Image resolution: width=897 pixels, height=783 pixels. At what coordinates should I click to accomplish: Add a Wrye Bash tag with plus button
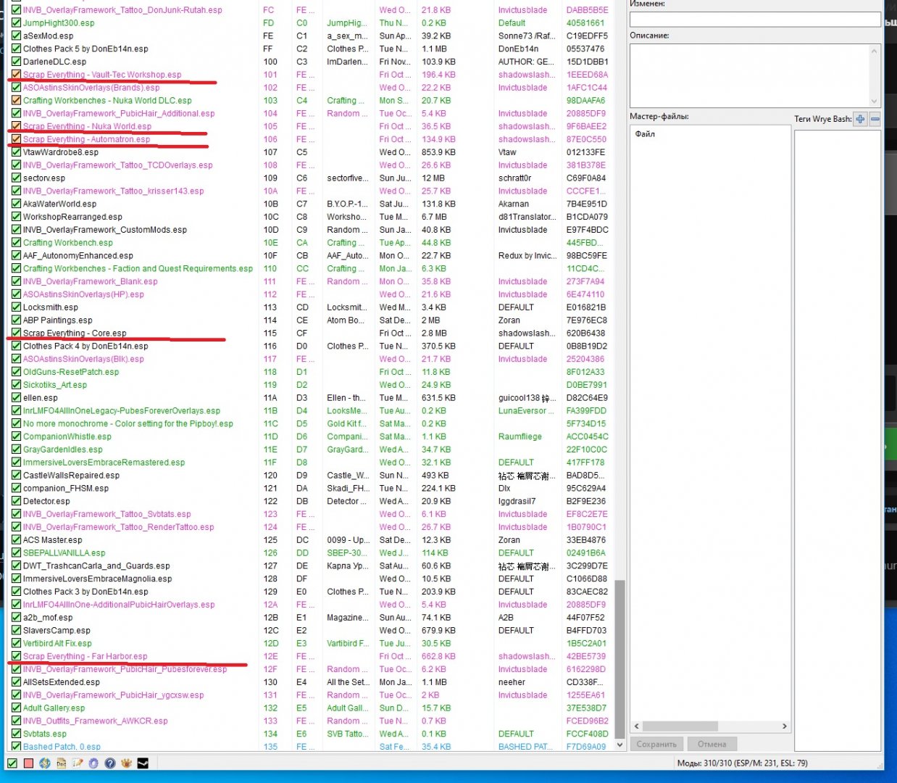(x=860, y=119)
